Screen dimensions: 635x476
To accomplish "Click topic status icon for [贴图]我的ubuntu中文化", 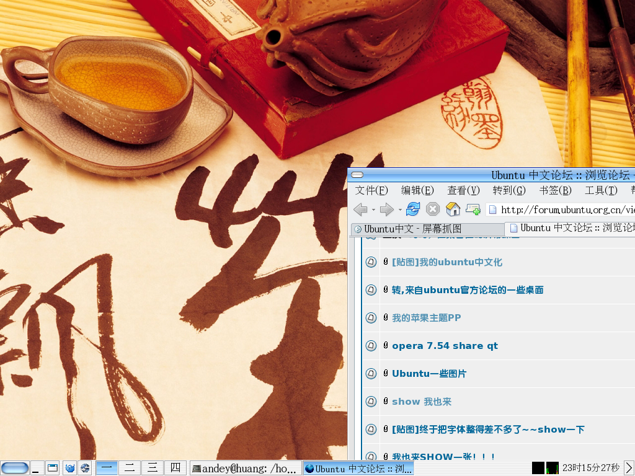I will [x=371, y=262].
